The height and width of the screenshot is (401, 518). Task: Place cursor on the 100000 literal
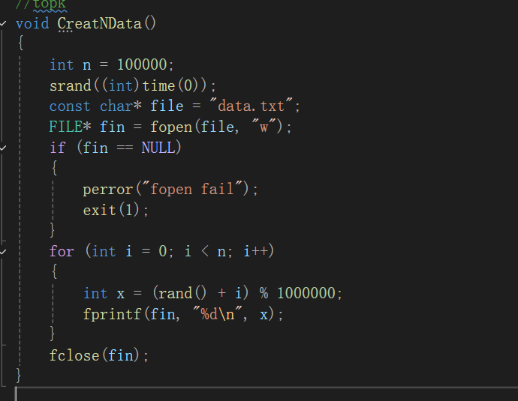(x=142, y=64)
